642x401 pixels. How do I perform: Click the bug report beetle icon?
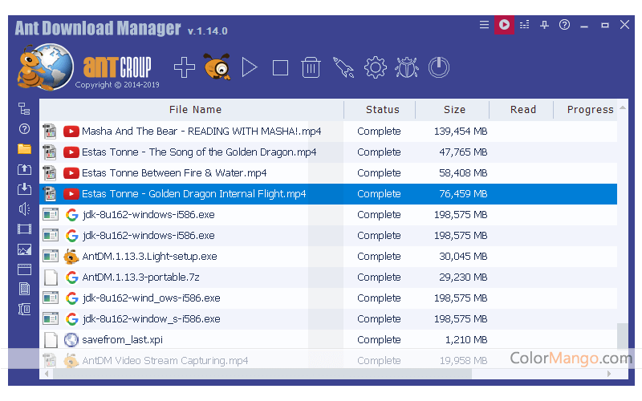coord(407,67)
